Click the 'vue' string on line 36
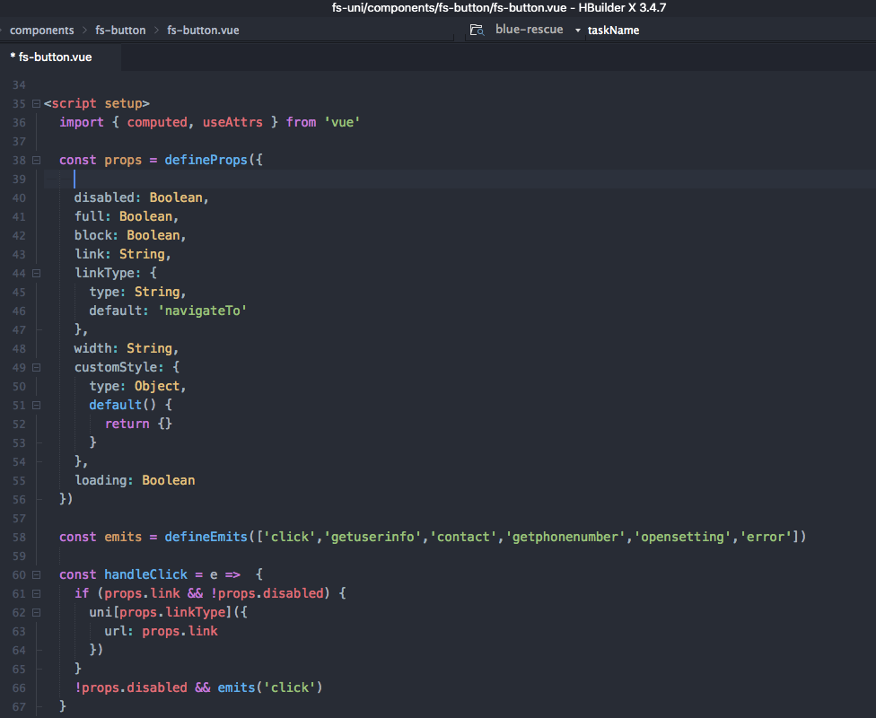Viewport: 876px width, 718px height. 342,122
